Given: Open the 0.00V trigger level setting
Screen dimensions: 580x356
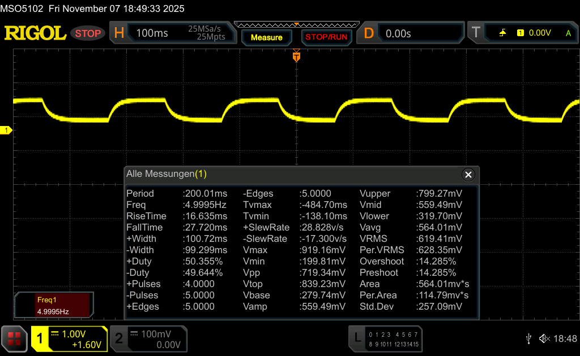Looking at the screenshot, I should [539, 33].
